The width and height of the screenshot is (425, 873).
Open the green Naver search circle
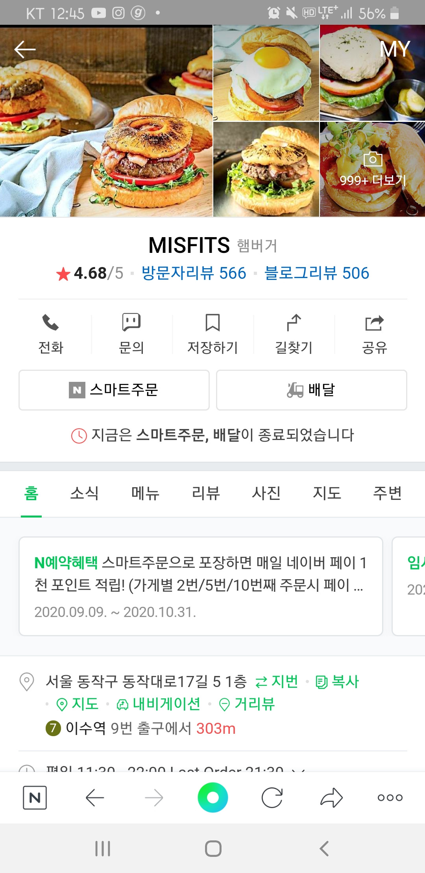coord(213,797)
